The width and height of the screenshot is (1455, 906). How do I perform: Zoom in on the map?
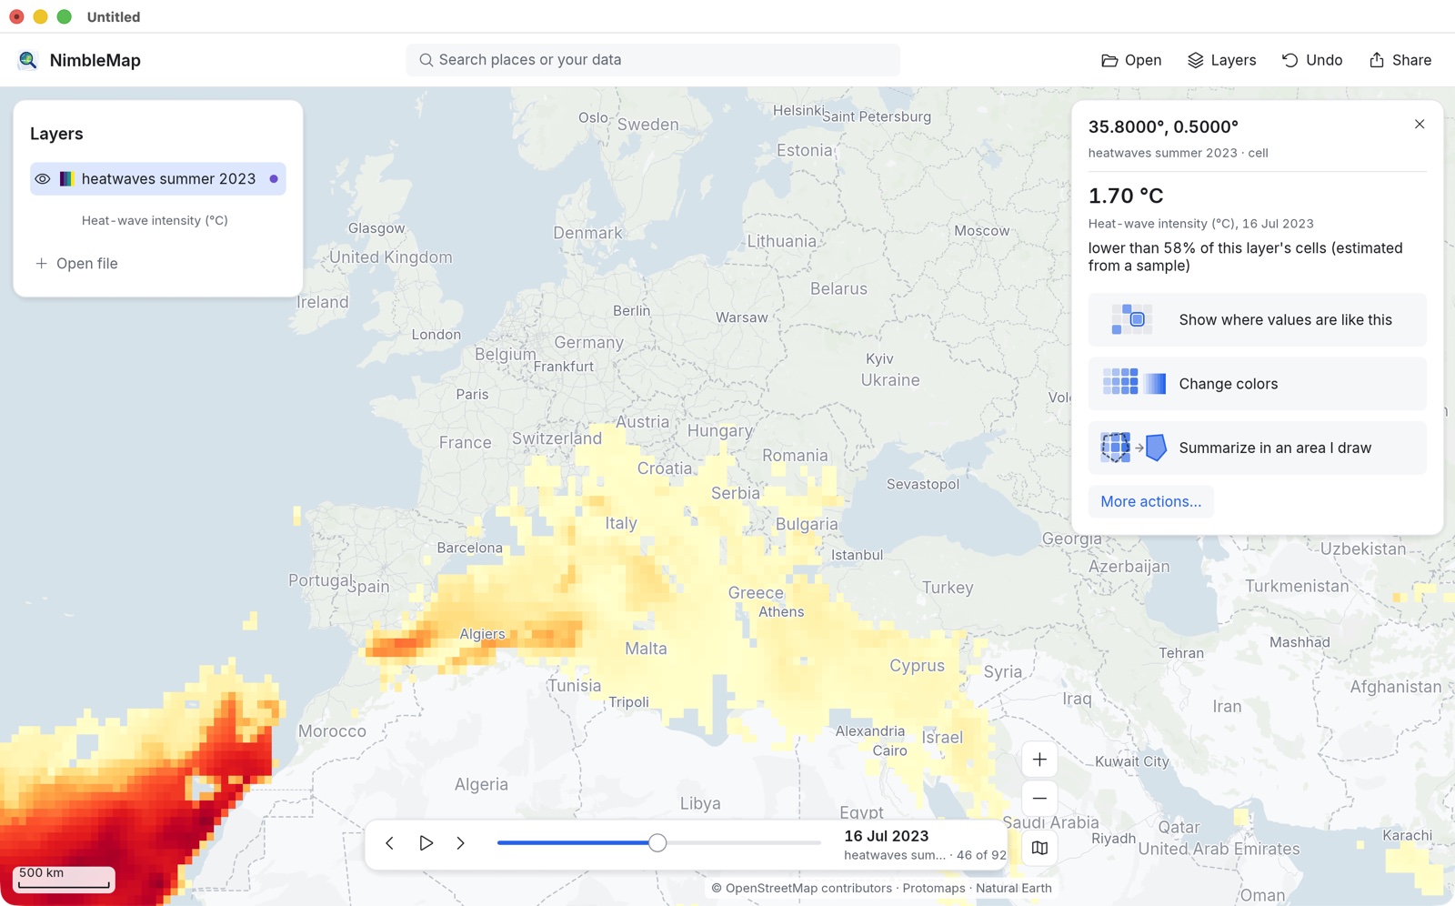click(x=1039, y=760)
